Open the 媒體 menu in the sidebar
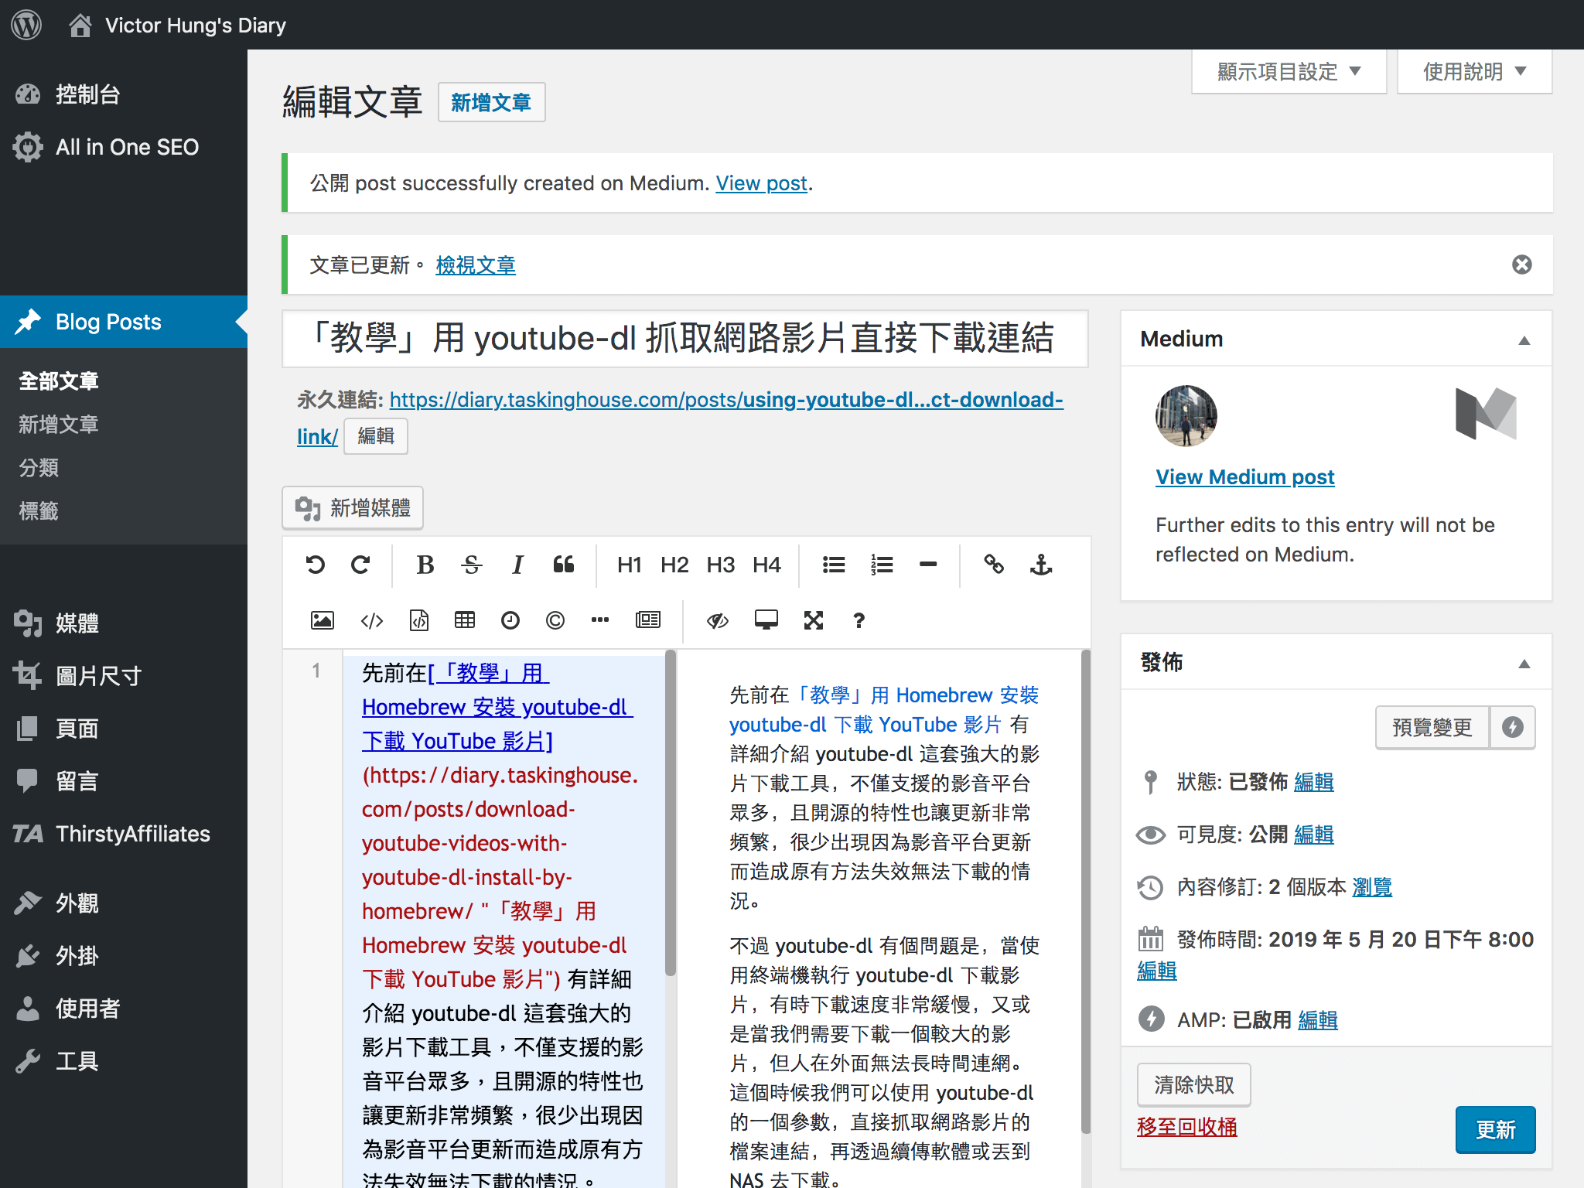The width and height of the screenshot is (1584, 1188). (x=77, y=623)
